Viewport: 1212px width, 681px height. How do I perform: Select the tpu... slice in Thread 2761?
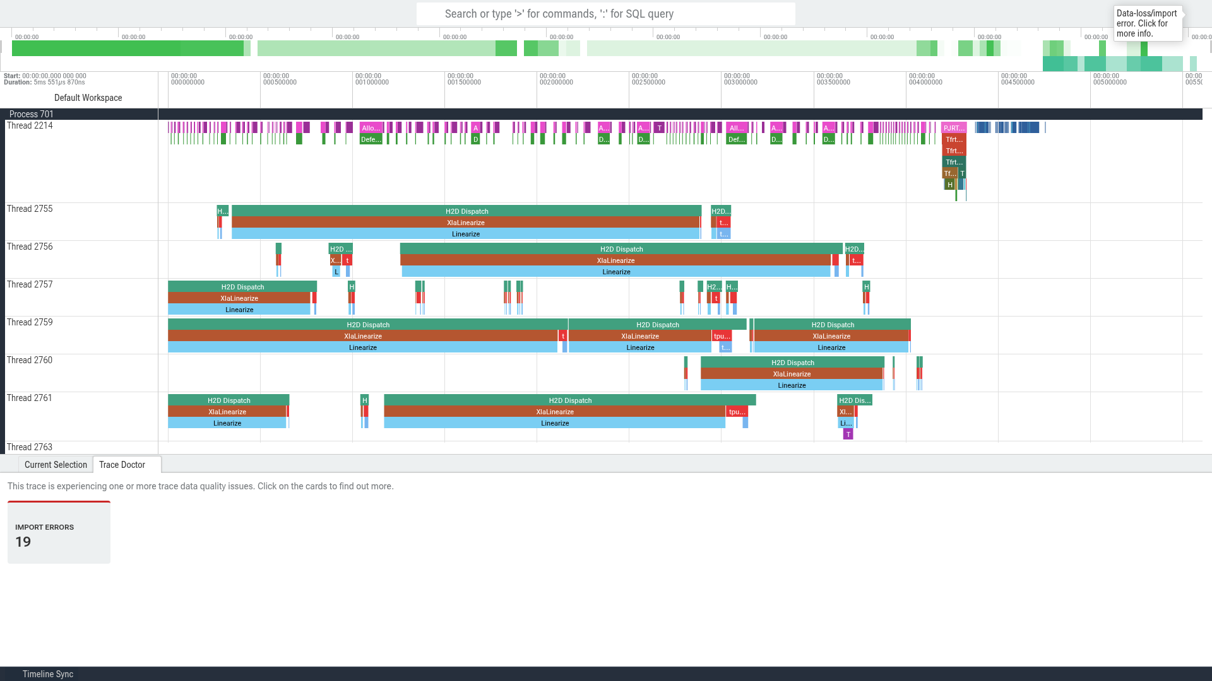[737, 412]
